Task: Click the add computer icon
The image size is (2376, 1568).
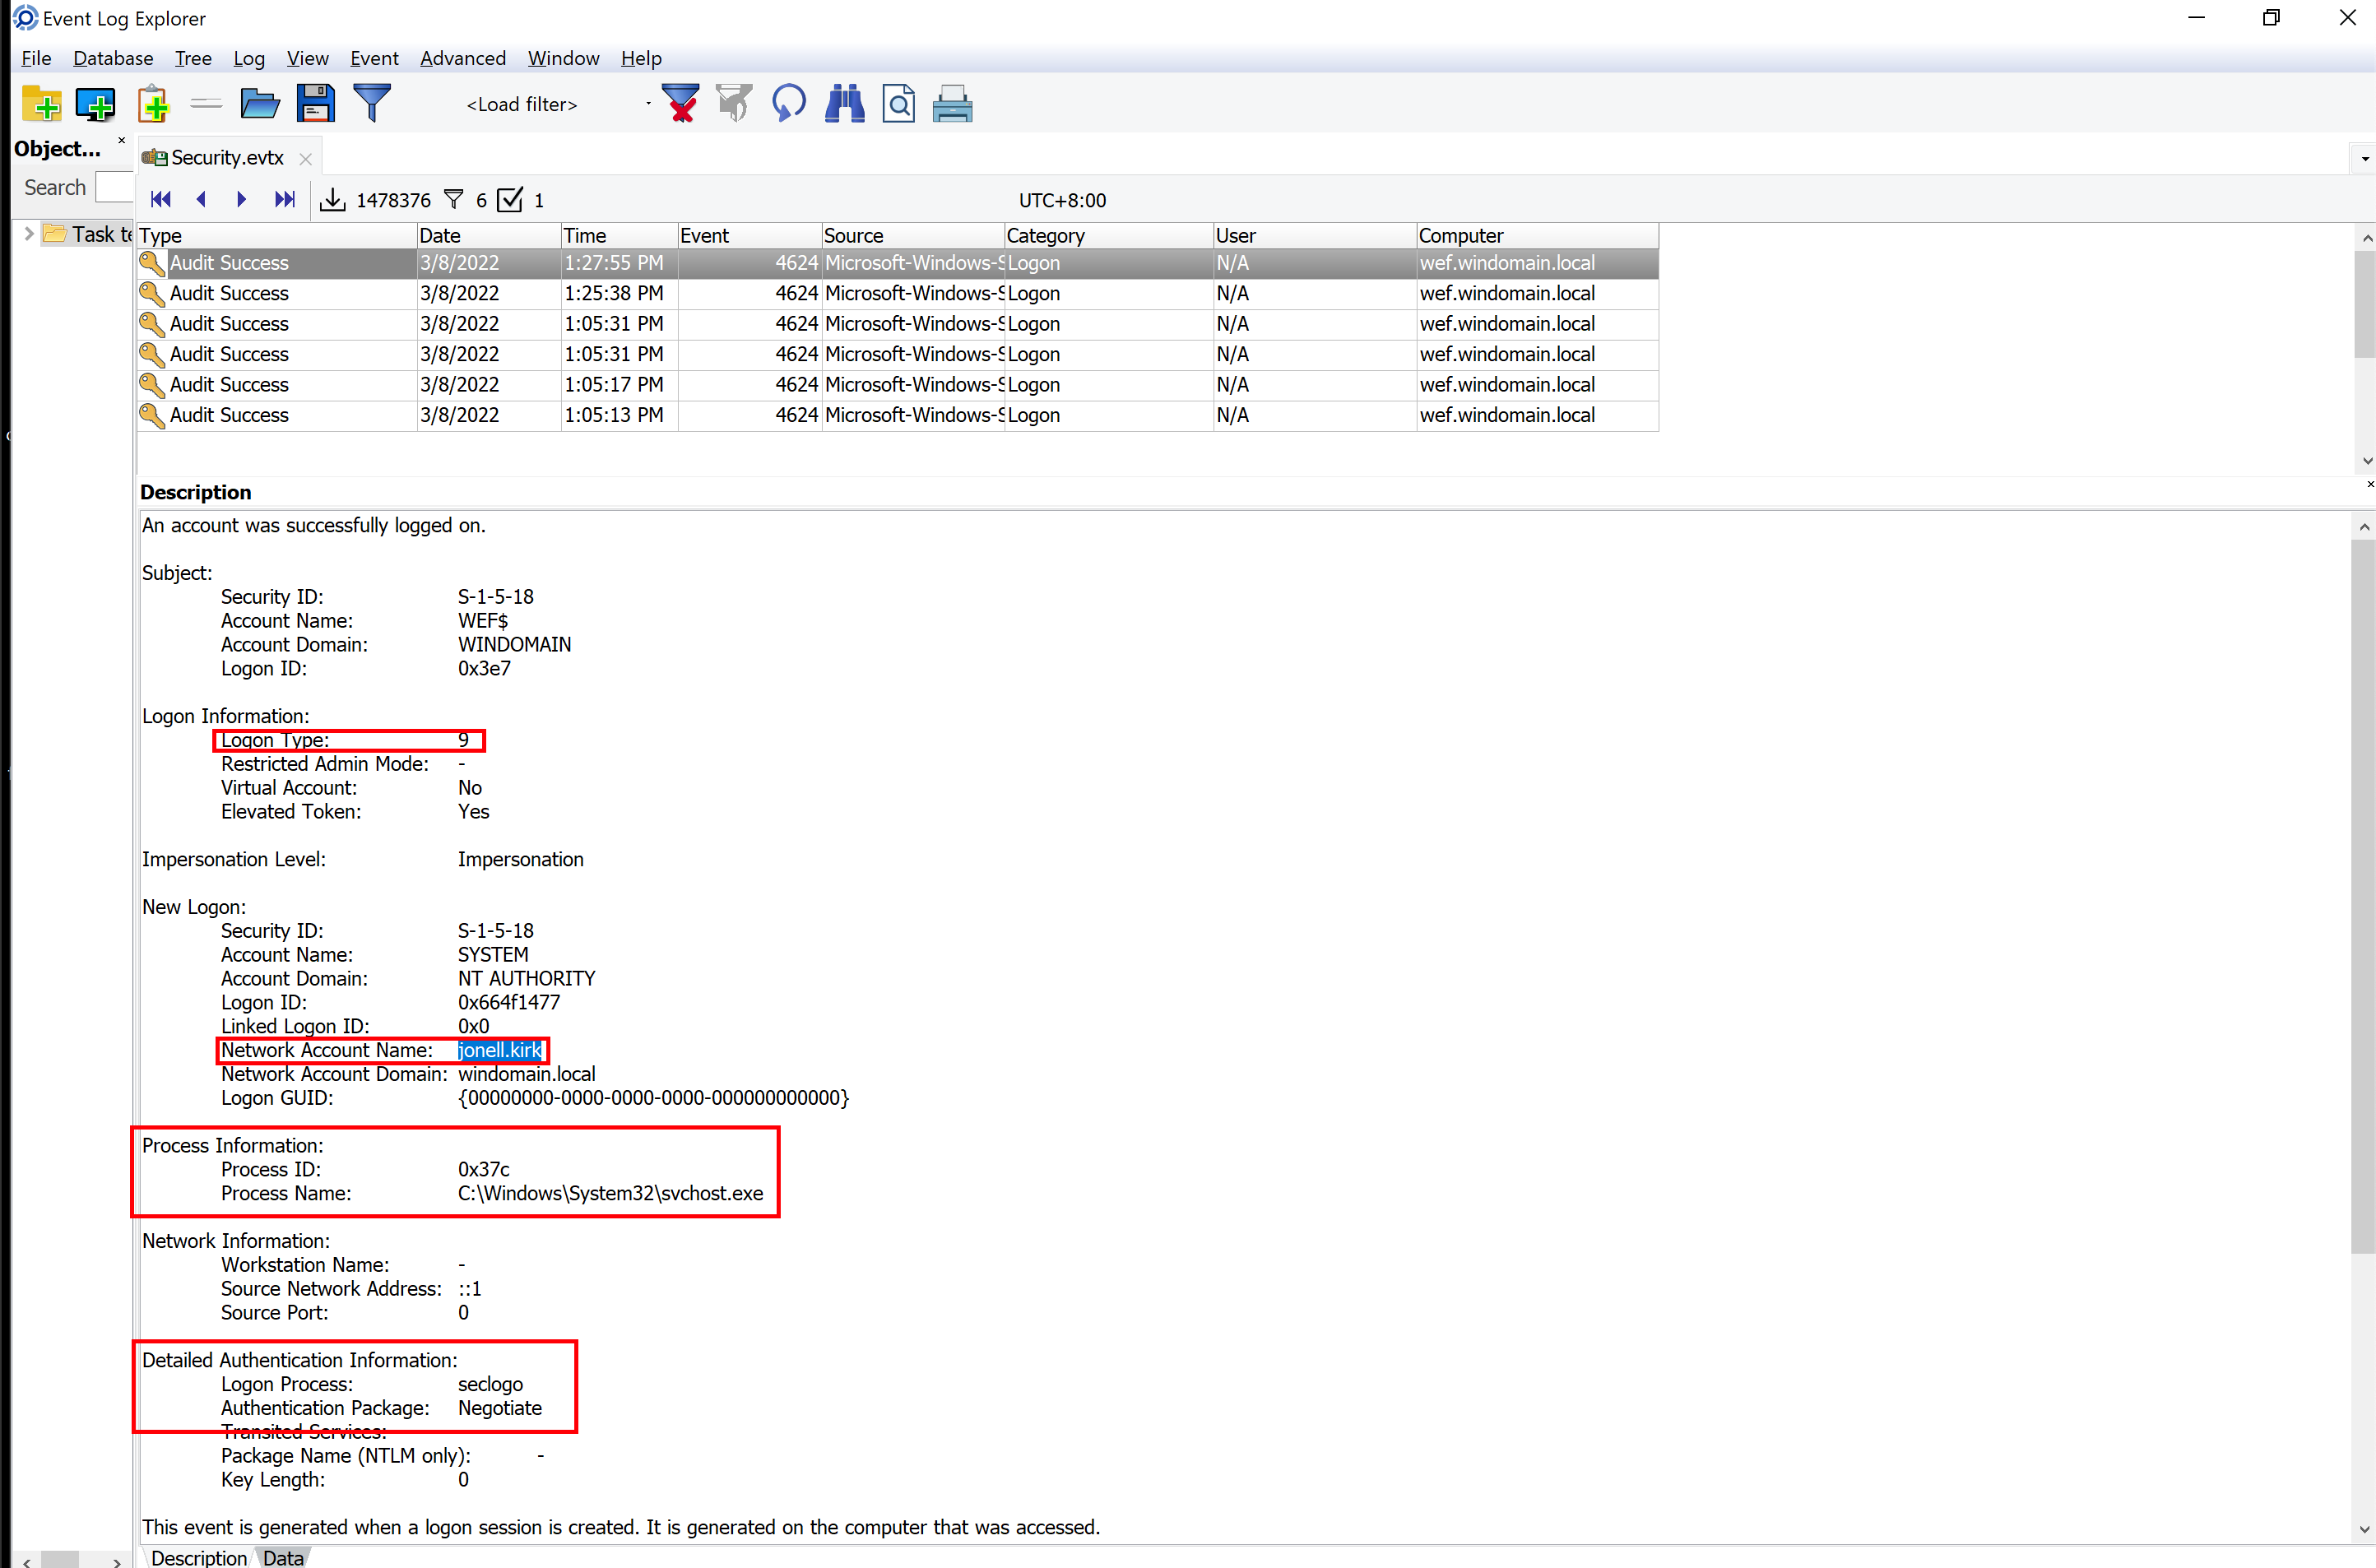Action: 96,104
